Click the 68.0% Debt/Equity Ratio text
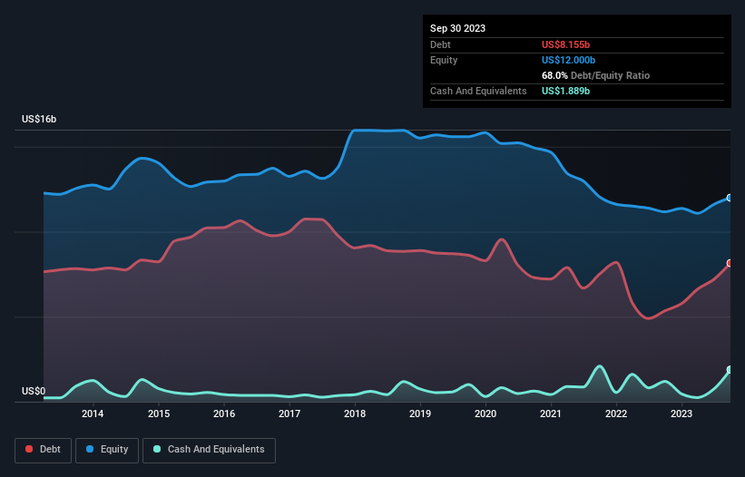 pyautogui.click(x=596, y=75)
